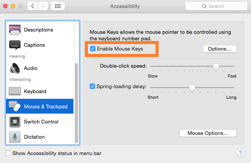Disable the Enable Mouse Keys checkbox
251x163 pixels.
point(92,49)
